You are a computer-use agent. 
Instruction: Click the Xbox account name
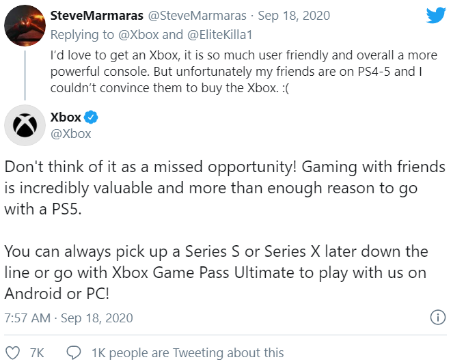pos(66,117)
